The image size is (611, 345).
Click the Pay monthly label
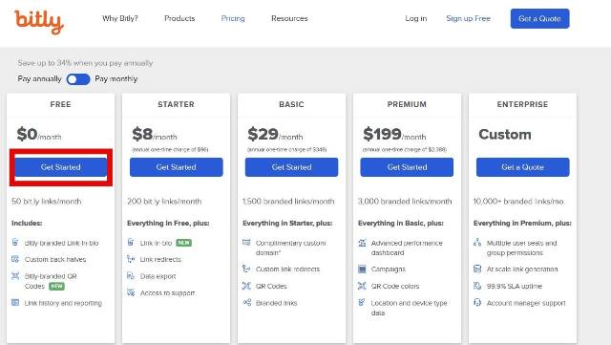pyautogui.click(x=116, y=78)
